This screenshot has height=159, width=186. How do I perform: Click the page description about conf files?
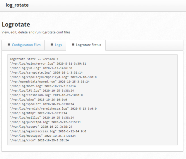tap(36, 32)
